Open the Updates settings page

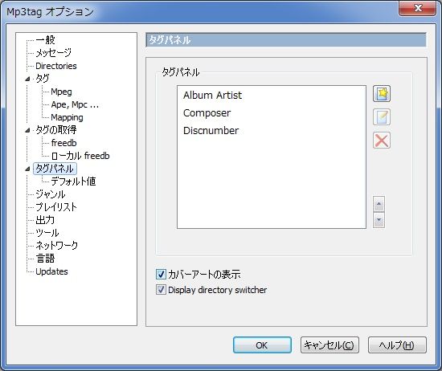click(x=52, y=271)
